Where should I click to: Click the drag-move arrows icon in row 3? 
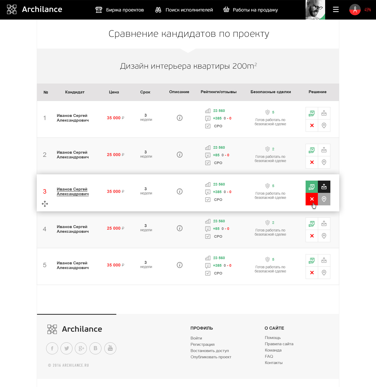[x=45, y=204]
